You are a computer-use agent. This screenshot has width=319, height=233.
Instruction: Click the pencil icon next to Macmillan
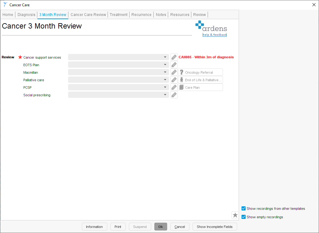click(174, 72)
